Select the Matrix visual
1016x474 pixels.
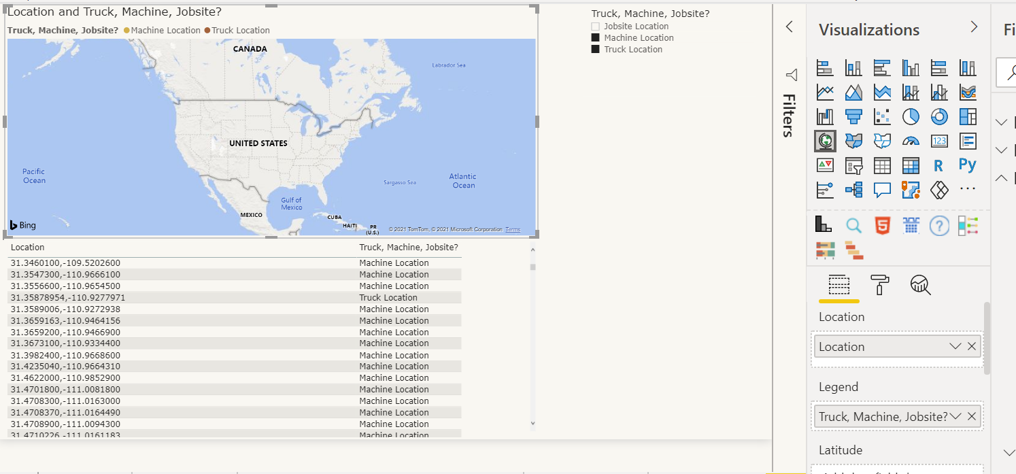click(911, 165)
